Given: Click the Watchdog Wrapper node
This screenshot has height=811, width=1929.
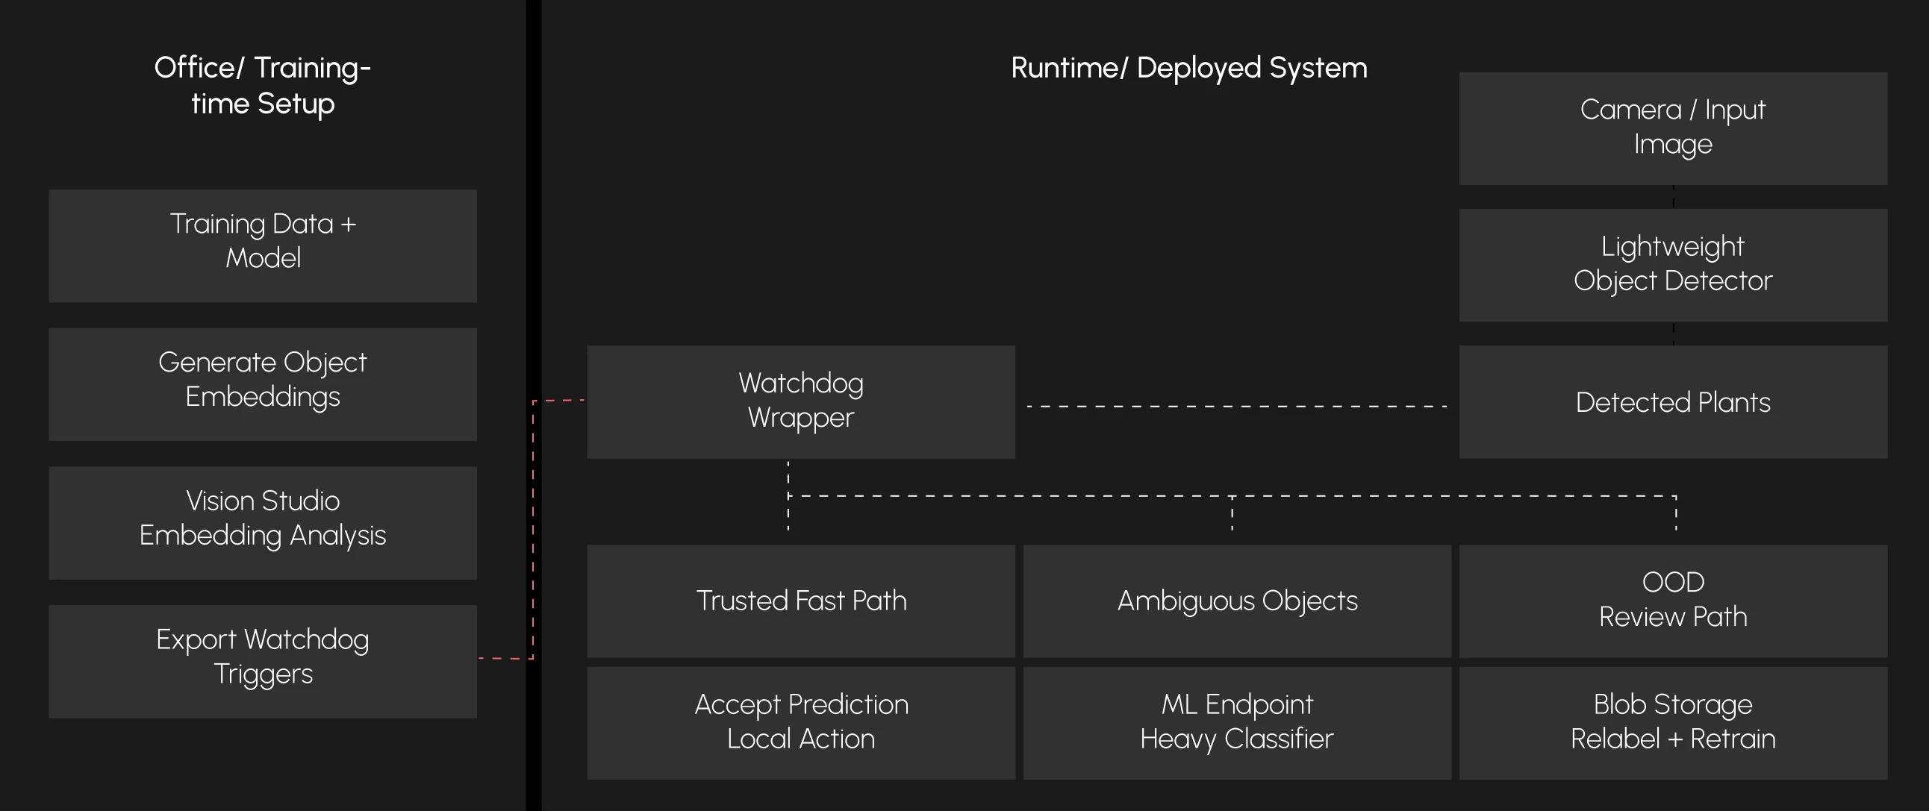Looking at the screenshot, I should click(801, 401).
